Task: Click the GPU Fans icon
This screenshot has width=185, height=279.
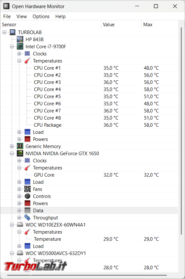Action: (27, 189)
